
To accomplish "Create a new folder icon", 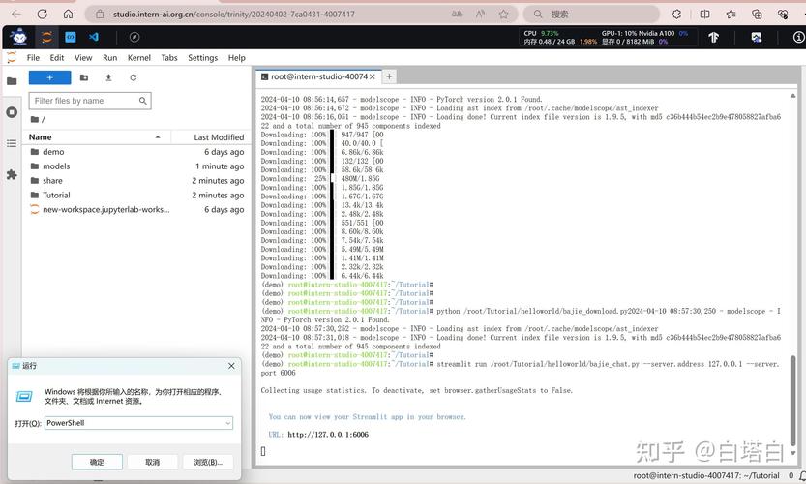I will [x=84, y=77].
